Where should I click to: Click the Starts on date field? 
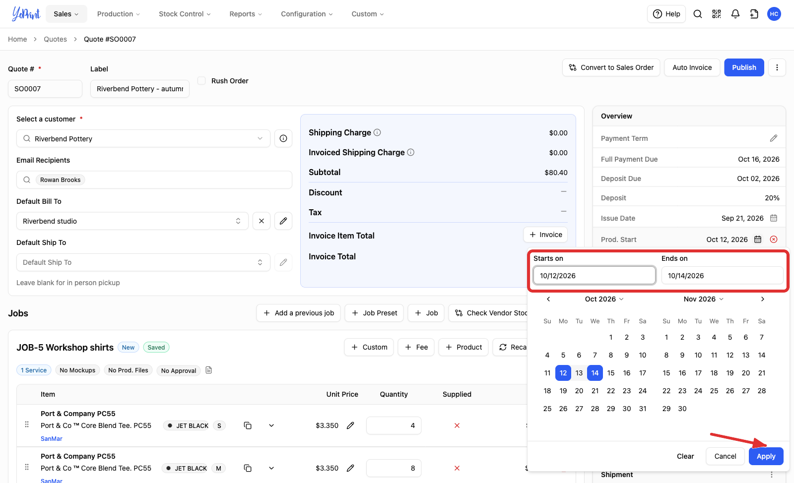pos(595,275)
